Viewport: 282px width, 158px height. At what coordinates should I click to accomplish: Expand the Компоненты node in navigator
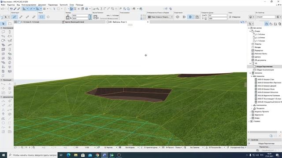[x=252, y=105]
